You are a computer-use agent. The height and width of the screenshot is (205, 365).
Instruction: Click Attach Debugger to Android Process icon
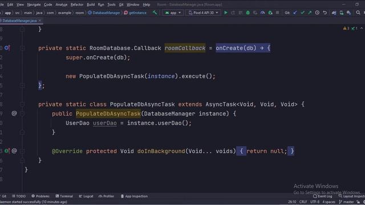coord(270,13)
